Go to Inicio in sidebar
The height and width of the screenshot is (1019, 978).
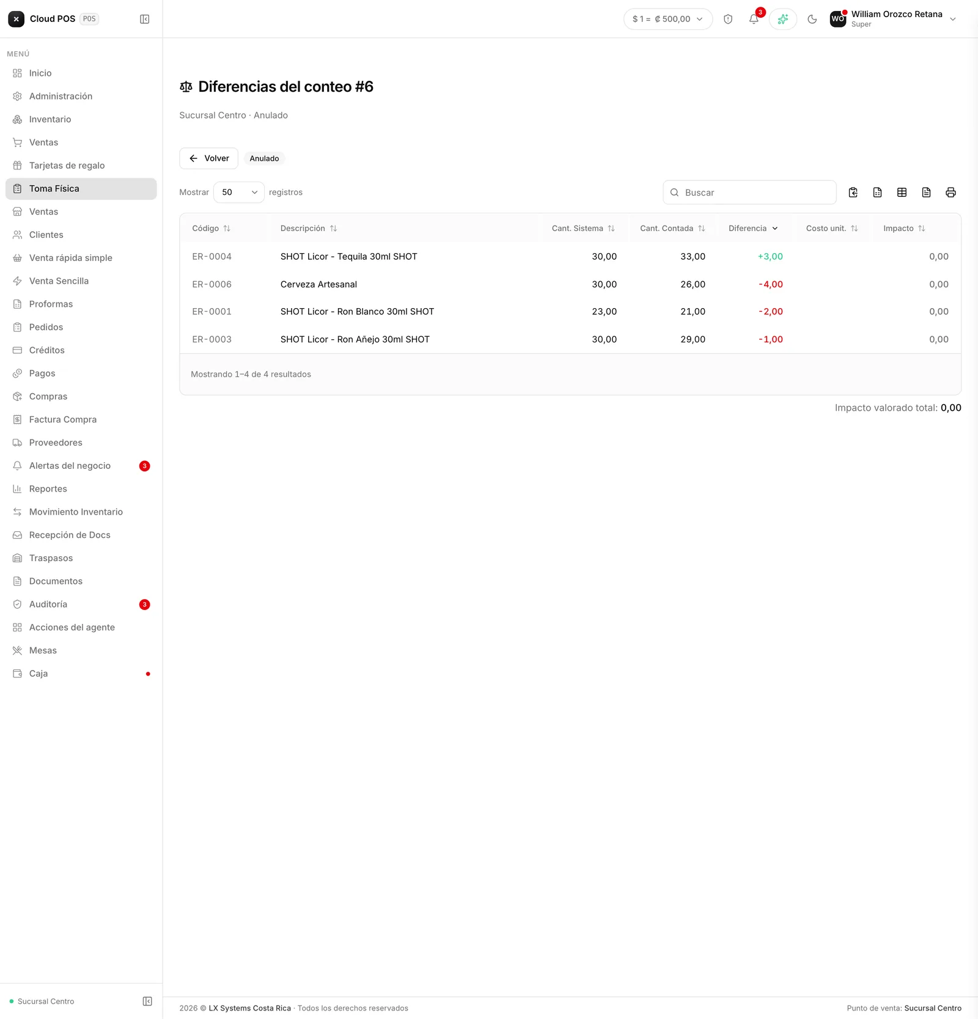tap(81, 73)
